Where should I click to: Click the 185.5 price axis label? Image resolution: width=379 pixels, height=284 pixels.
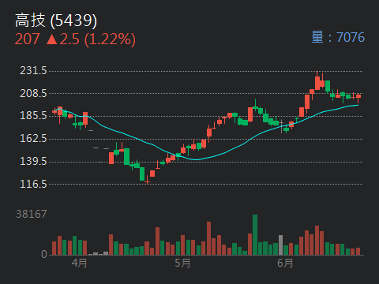pos(33,115)
